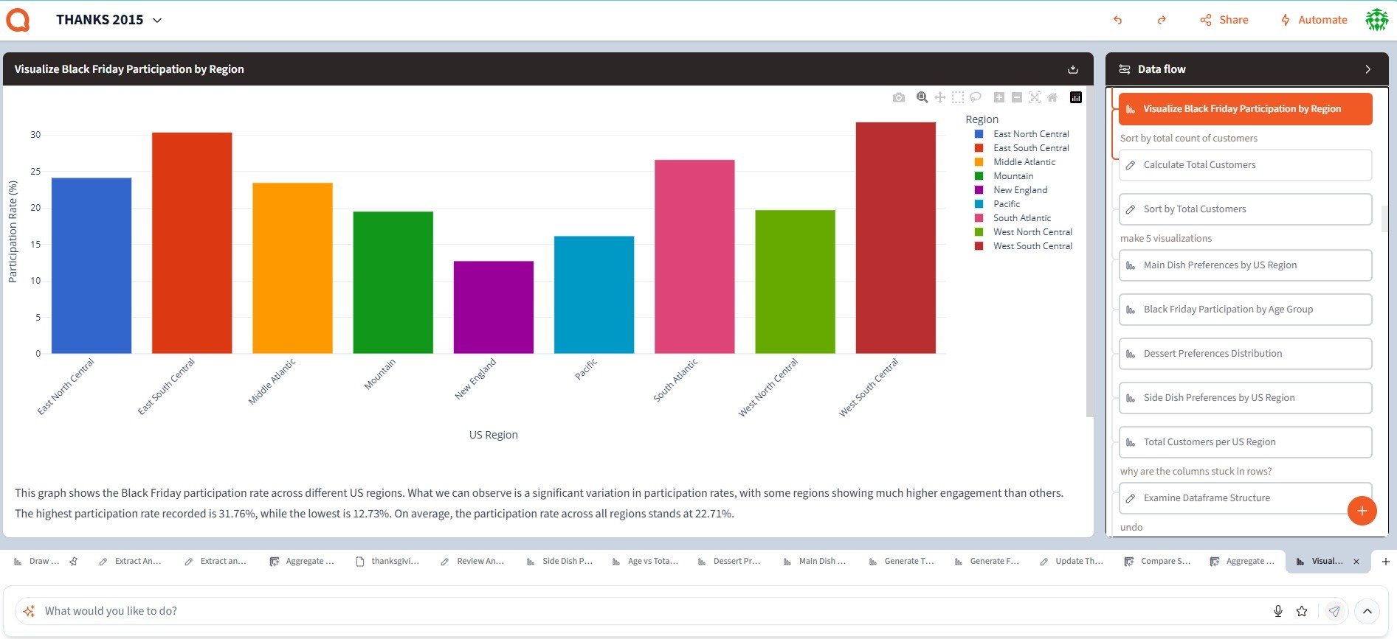The image size is (1397, 639).
Task: Click the Data flow header icon
Action: point(1125,69)
